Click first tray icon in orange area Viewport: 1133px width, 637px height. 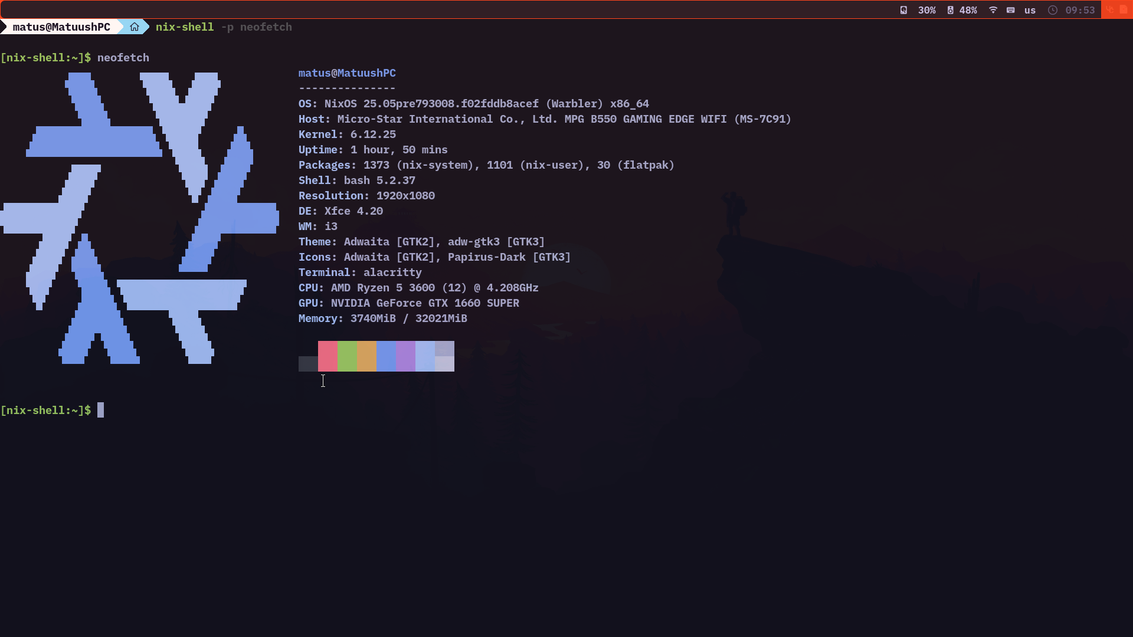click(1110, 10)
